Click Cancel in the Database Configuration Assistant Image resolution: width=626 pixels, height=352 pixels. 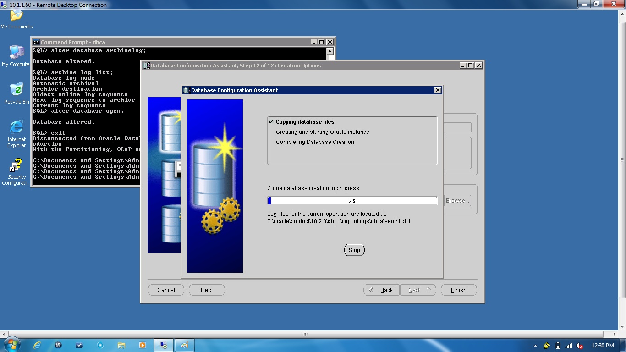[x=165, y=290]
